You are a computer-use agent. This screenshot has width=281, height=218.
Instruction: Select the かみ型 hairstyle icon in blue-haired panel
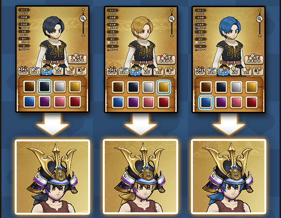(211, 71)
